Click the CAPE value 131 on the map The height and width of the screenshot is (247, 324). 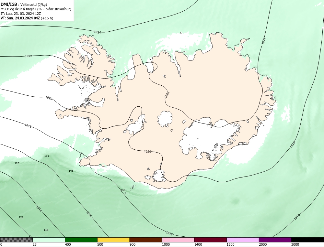pyautogui.click(x=47, y=156)
